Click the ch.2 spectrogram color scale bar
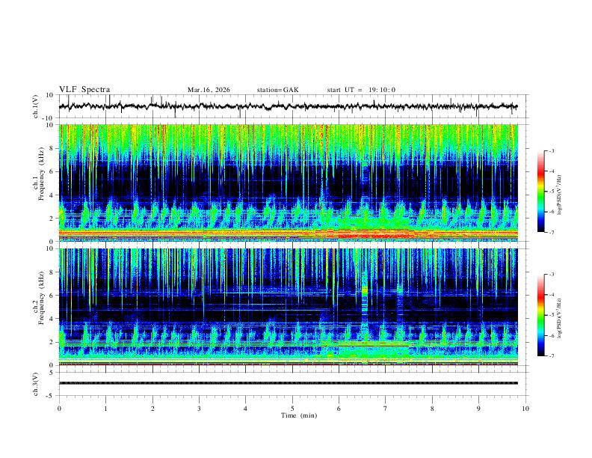 pos(540,315)
